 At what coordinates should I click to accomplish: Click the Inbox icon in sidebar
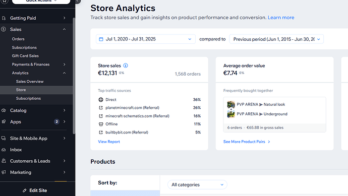pyautogui.click(x=4, y=150)
